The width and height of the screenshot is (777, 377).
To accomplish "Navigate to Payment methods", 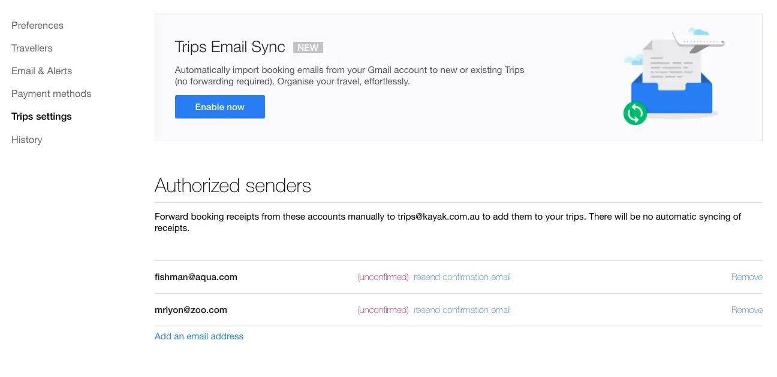I will (x=51, y=94).
